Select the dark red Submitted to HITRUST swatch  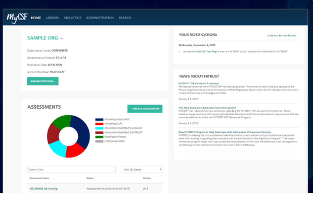coord(99,132)
